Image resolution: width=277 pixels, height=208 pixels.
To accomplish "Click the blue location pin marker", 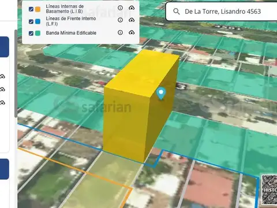I will [x=161, y=94].
